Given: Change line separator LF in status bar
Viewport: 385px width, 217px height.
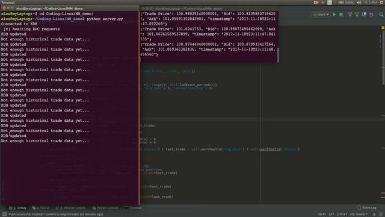Looking at the screenshot, I should coord(331,215).
